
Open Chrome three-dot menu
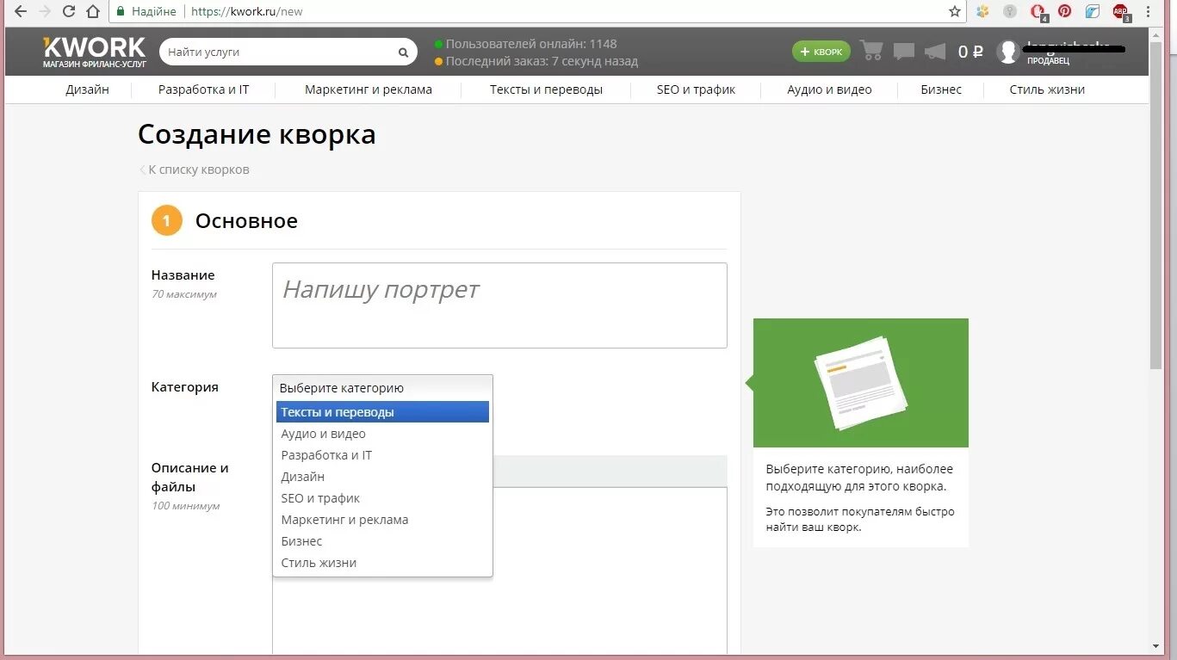[x=1148, y=12]
